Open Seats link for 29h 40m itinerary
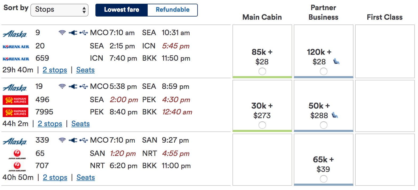The height and width of the screenshot is (190, 418). [x=85, y=70]
